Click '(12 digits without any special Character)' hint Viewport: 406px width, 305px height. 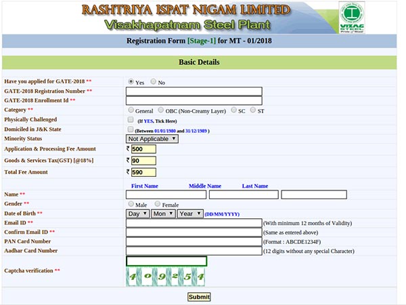(309, 251)
